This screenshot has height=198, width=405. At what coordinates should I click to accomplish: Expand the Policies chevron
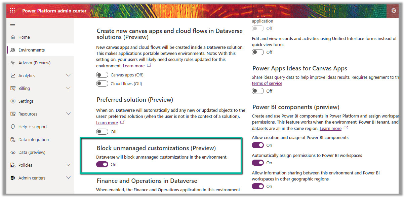click(69, 165)
